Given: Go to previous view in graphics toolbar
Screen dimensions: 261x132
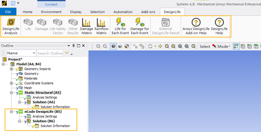Looking at the screenshot, I should tap(98, 46).
